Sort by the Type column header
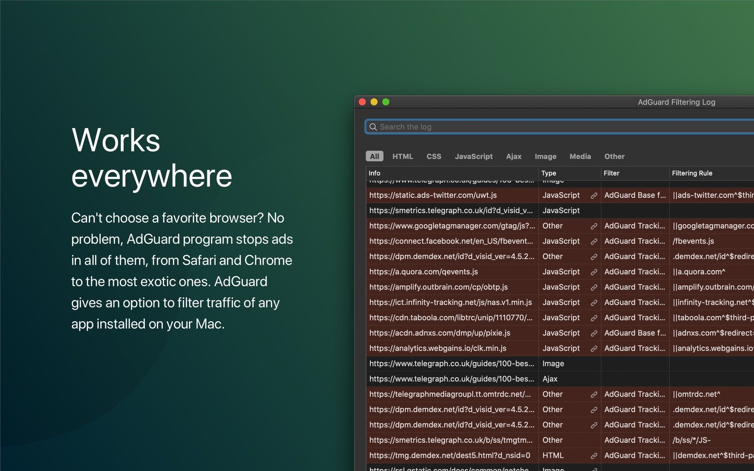Screen dimensions: 754x471 (x=549, y=173)
